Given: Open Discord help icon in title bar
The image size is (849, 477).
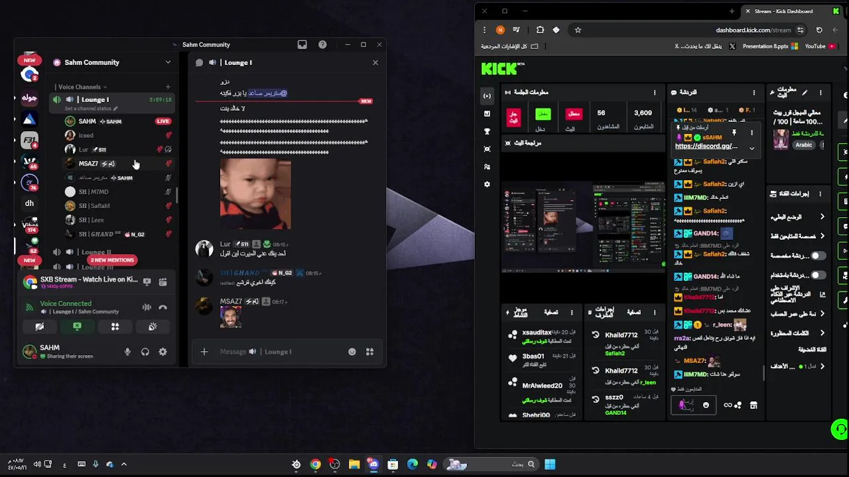Looking at the screenshot, I should point(322,44).
